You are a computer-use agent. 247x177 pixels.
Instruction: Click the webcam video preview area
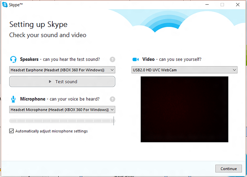pyautogui.click(x=185, y=109)
